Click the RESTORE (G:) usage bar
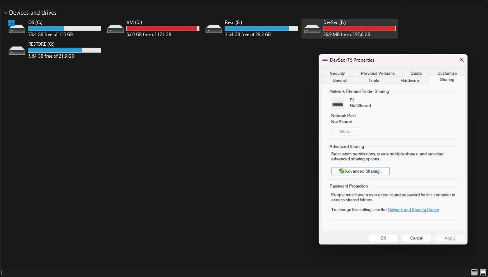Image resolution: width=488 pixels, height=277 pixels. (64, 50)
